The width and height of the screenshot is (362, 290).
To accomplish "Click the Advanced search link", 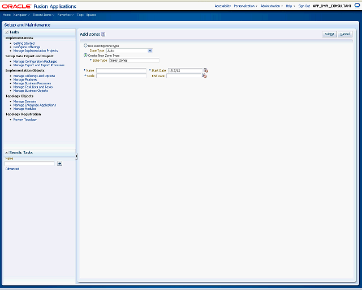I will [x=12, y=169].
